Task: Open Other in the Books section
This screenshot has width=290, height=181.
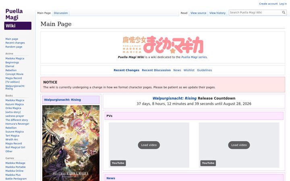Action: [9, 152]
